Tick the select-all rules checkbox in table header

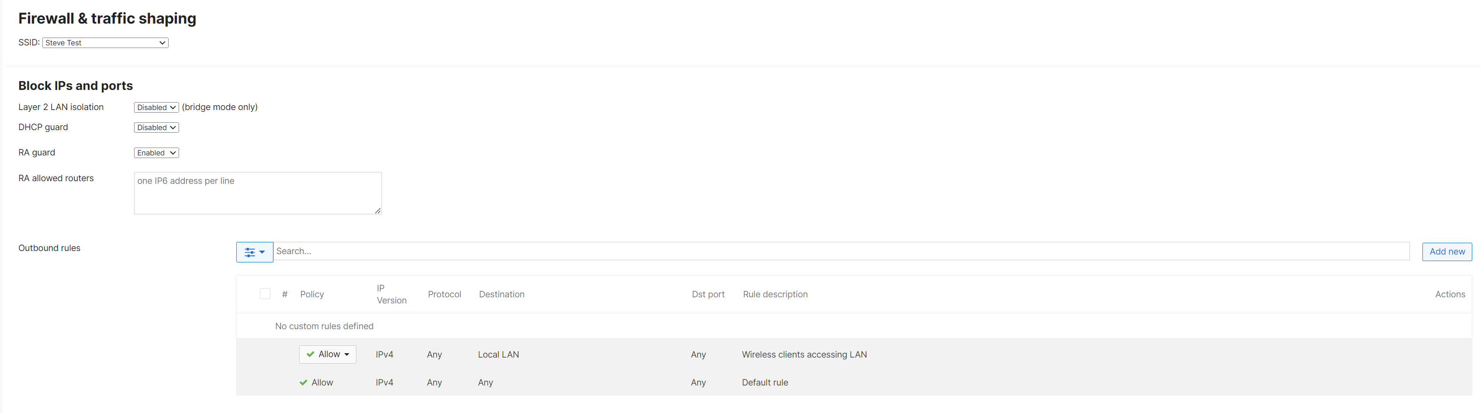pos(265,294)
